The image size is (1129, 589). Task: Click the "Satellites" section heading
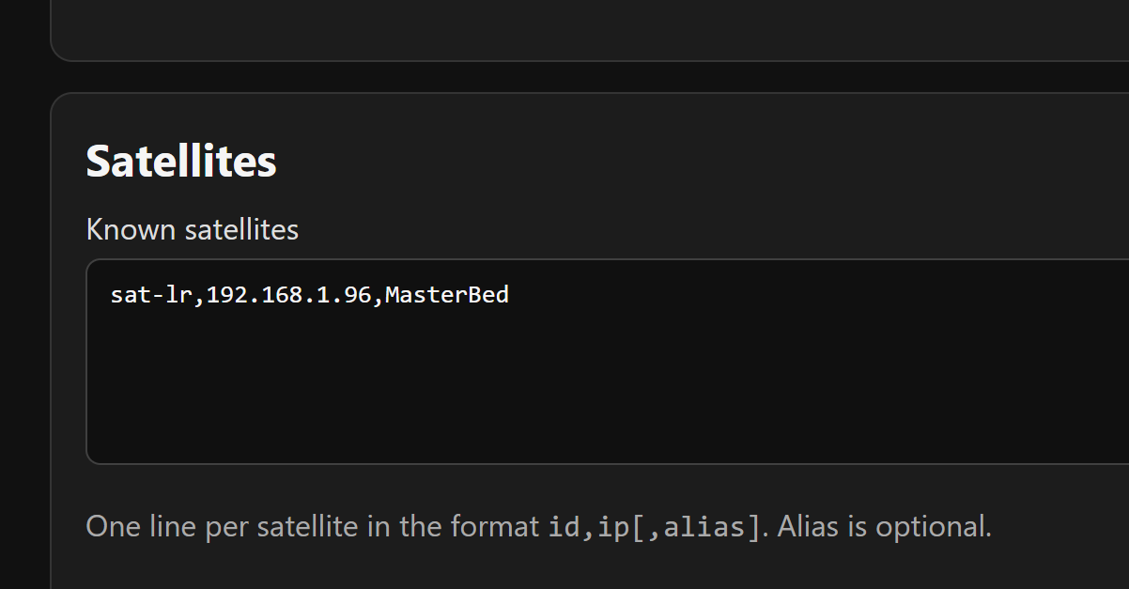tap(181, 162)
